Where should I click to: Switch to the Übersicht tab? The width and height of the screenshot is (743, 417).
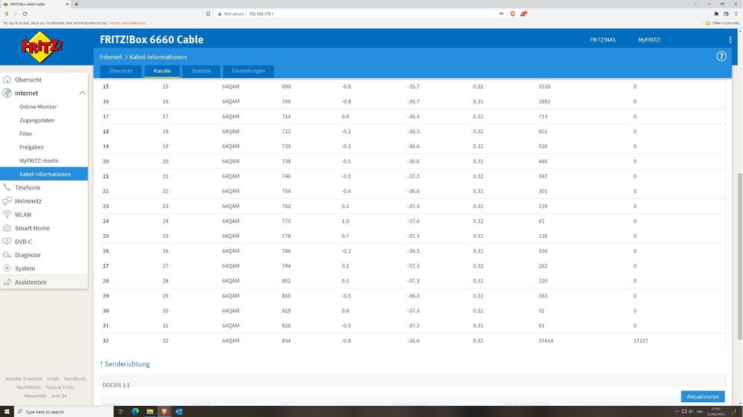point(120,71)
